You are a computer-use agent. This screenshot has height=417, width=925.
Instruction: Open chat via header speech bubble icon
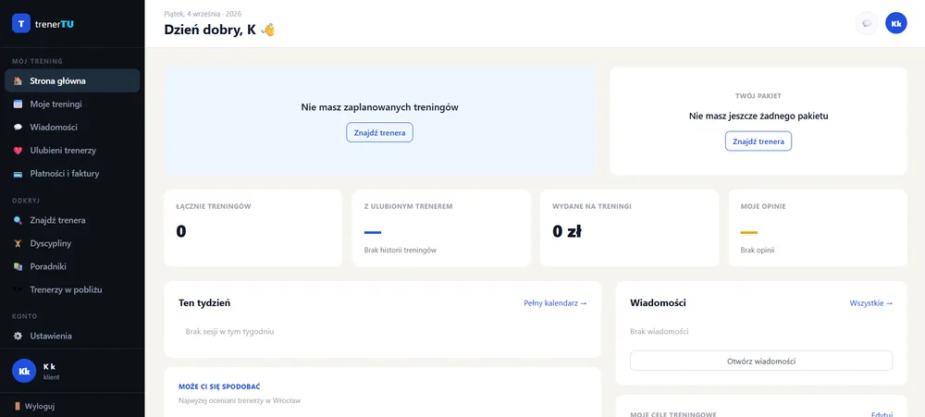867,24
